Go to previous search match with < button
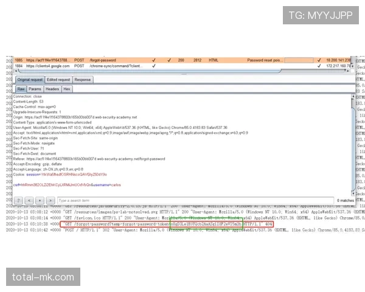Viewport: 365px width, 292px height. click(29, 200)
